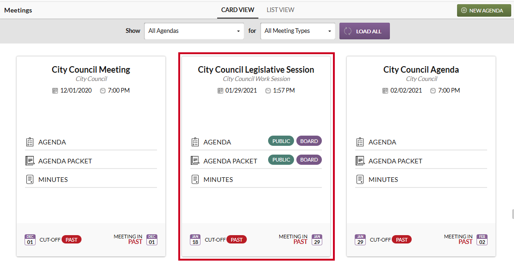This screenshot has height=268, width=514.
Task: Click plus icon in New Agenda button
Action: coord(464,11)
